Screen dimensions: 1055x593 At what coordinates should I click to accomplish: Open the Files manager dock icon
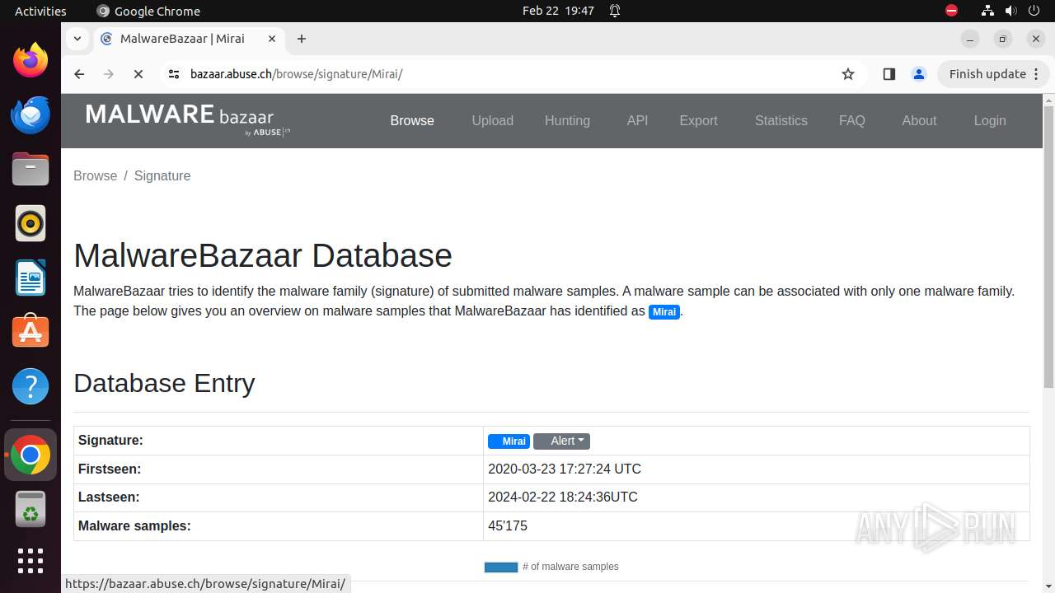tap(30, 169)
